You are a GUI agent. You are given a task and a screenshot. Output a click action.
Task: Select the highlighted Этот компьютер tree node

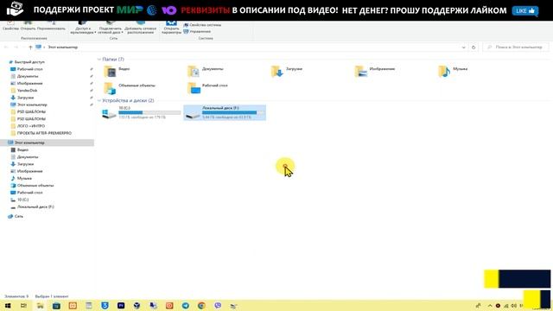tap(47, 143)
